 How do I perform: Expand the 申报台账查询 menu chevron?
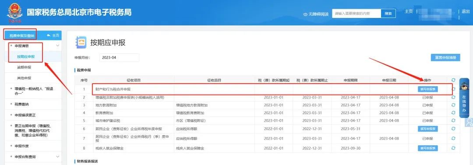pyautogui.click(x=58, y=157)
